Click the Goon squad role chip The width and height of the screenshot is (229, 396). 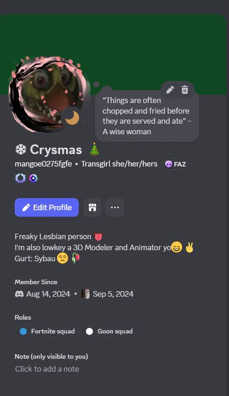click(109, 331)
